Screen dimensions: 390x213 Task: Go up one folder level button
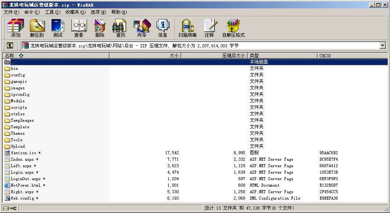[x=10, y=45]
